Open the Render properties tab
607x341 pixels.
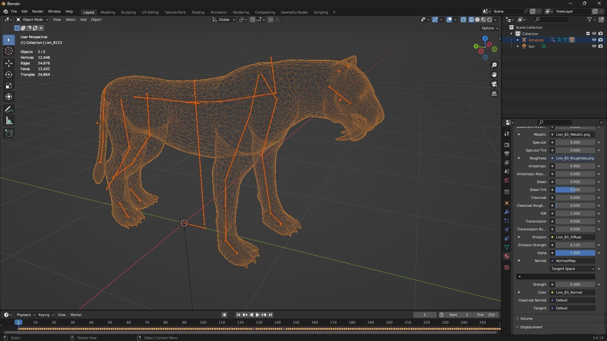tap(507, 145)
